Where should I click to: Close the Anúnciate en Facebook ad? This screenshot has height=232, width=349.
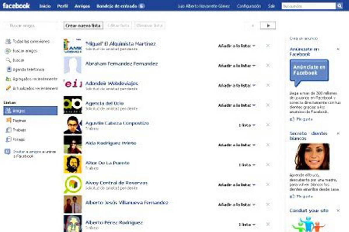338,49
